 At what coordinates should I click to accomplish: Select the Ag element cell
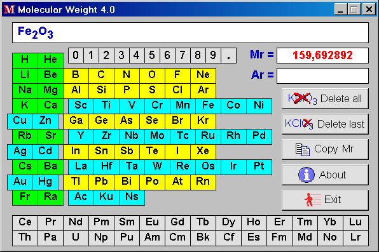20,152
